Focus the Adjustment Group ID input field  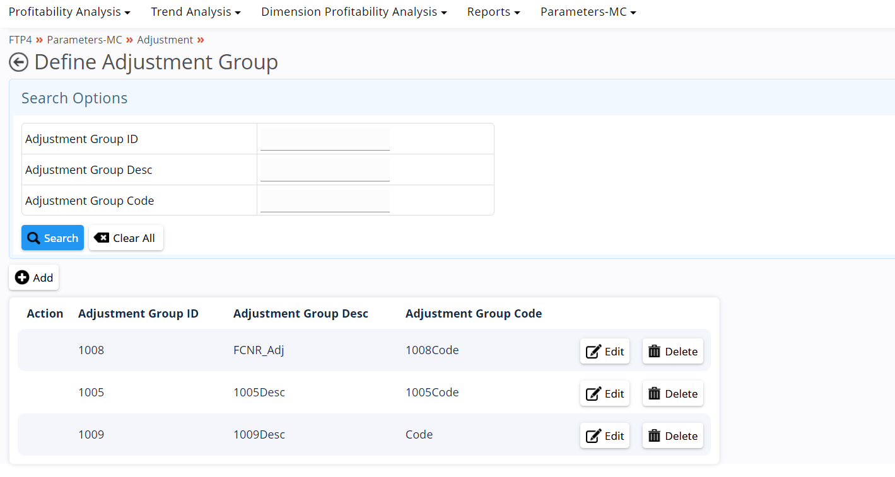325,139
